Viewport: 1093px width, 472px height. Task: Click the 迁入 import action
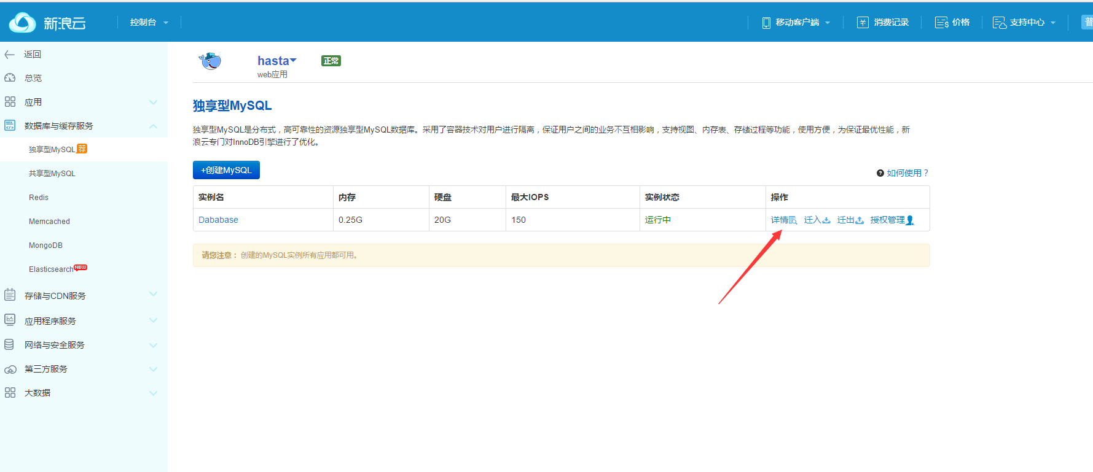[817, 220]
